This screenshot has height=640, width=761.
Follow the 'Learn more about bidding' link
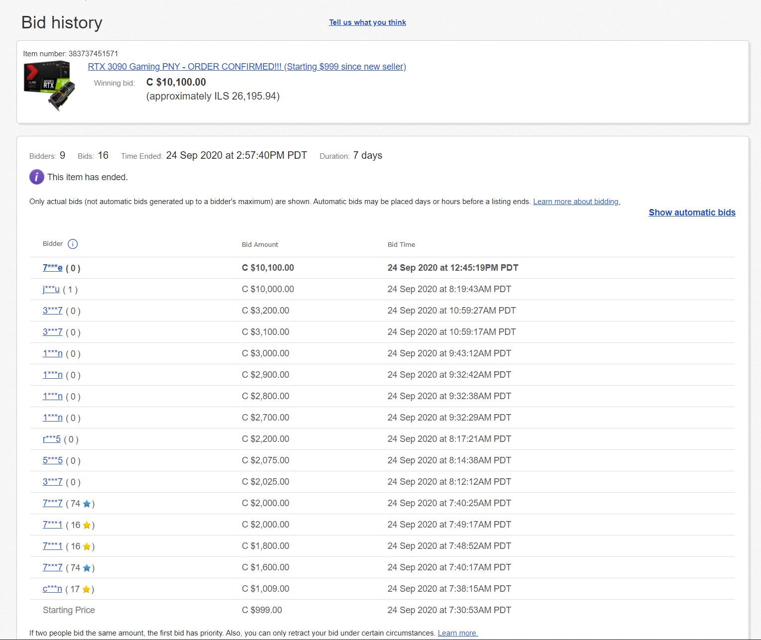point(576,202)
